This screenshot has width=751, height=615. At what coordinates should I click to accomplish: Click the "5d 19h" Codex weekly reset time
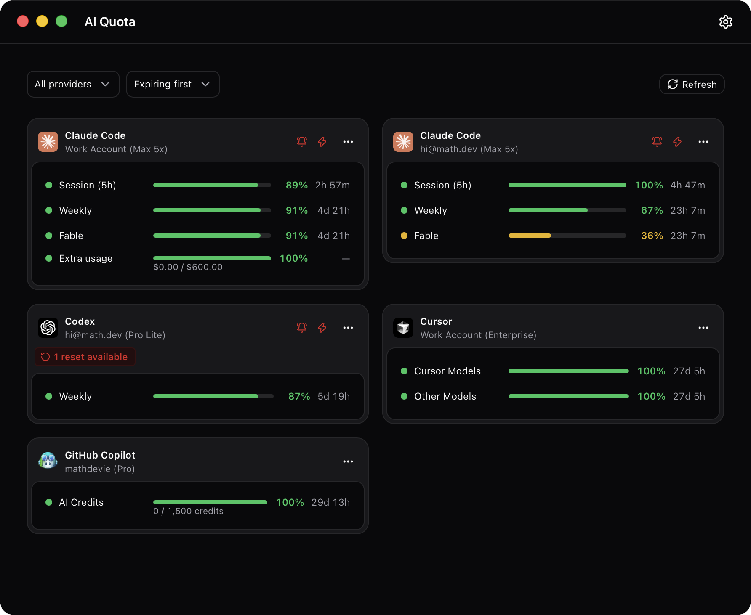(x=334, y=396)
